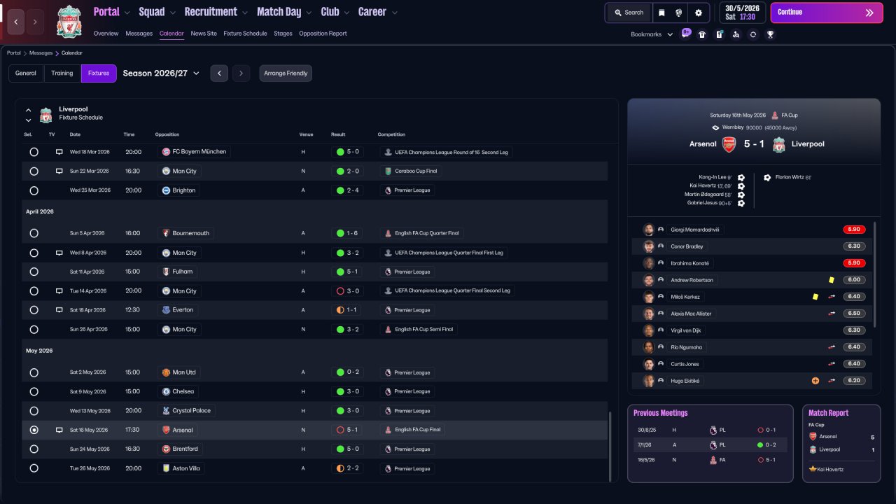Click the TV icon on the Everton row

59,310
